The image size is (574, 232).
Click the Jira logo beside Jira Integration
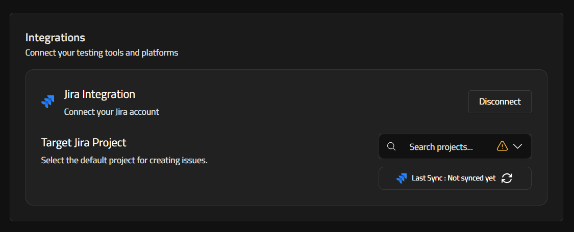(47, 101)
